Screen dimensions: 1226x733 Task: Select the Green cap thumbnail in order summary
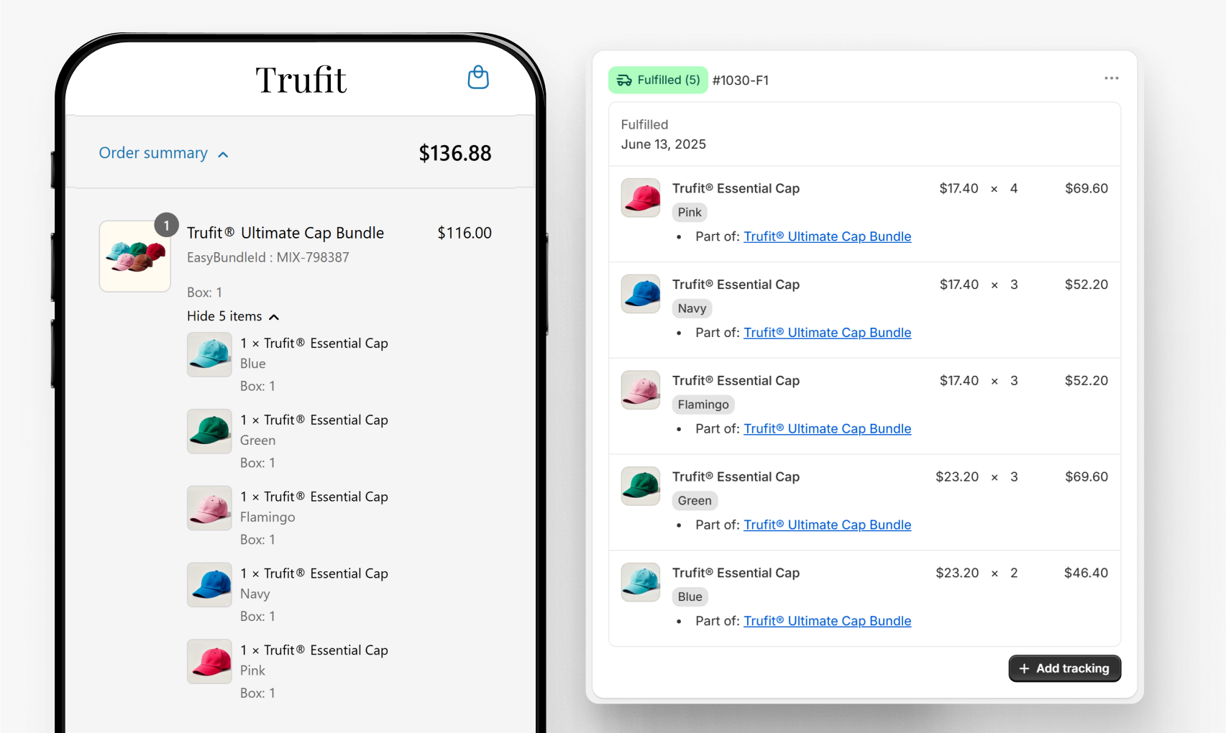pyautogui.click(x=209, y=431)
